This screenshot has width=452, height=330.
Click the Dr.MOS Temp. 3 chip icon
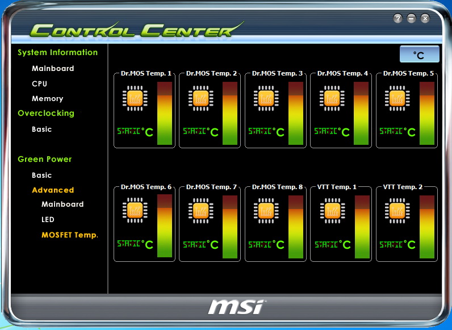click(x=266, y=98)
